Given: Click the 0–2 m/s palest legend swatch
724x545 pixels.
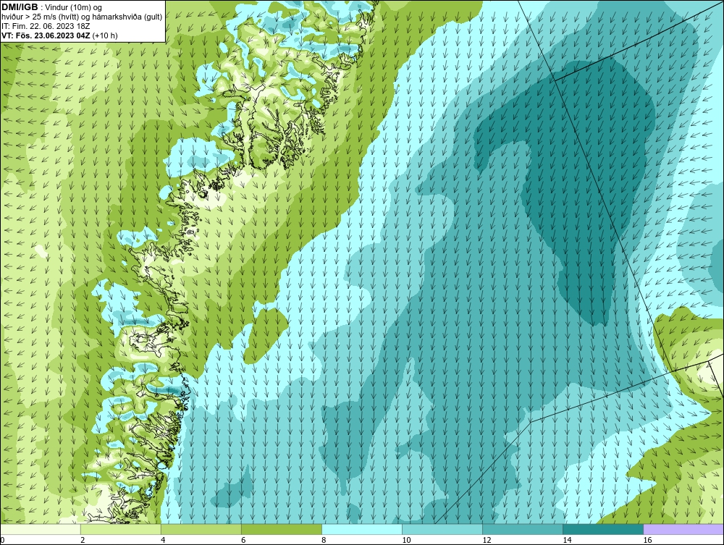Looking at the screenshot, I should [41, 529].
